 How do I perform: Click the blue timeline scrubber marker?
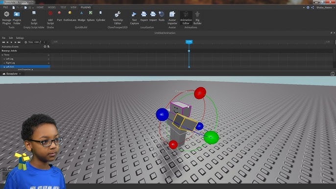pyautogui.click(x=189, y=42)
